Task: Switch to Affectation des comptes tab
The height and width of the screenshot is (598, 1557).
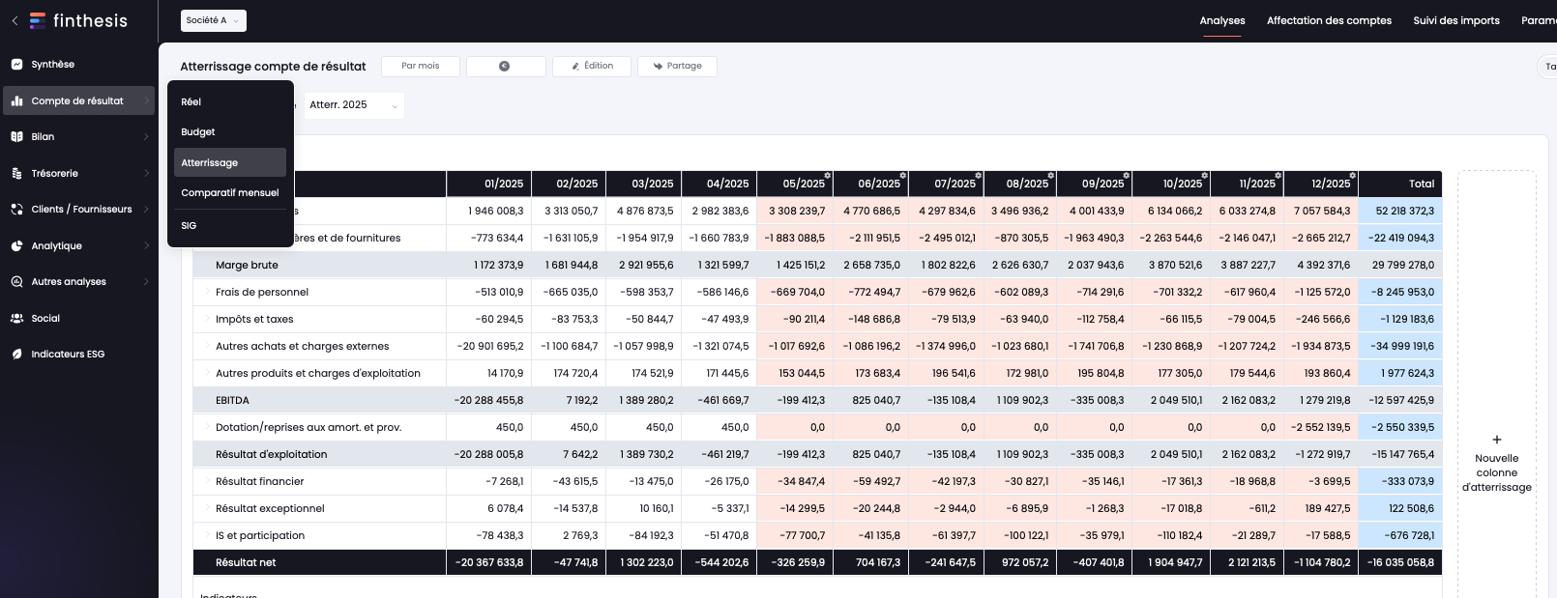Action: pos(1329,20)
